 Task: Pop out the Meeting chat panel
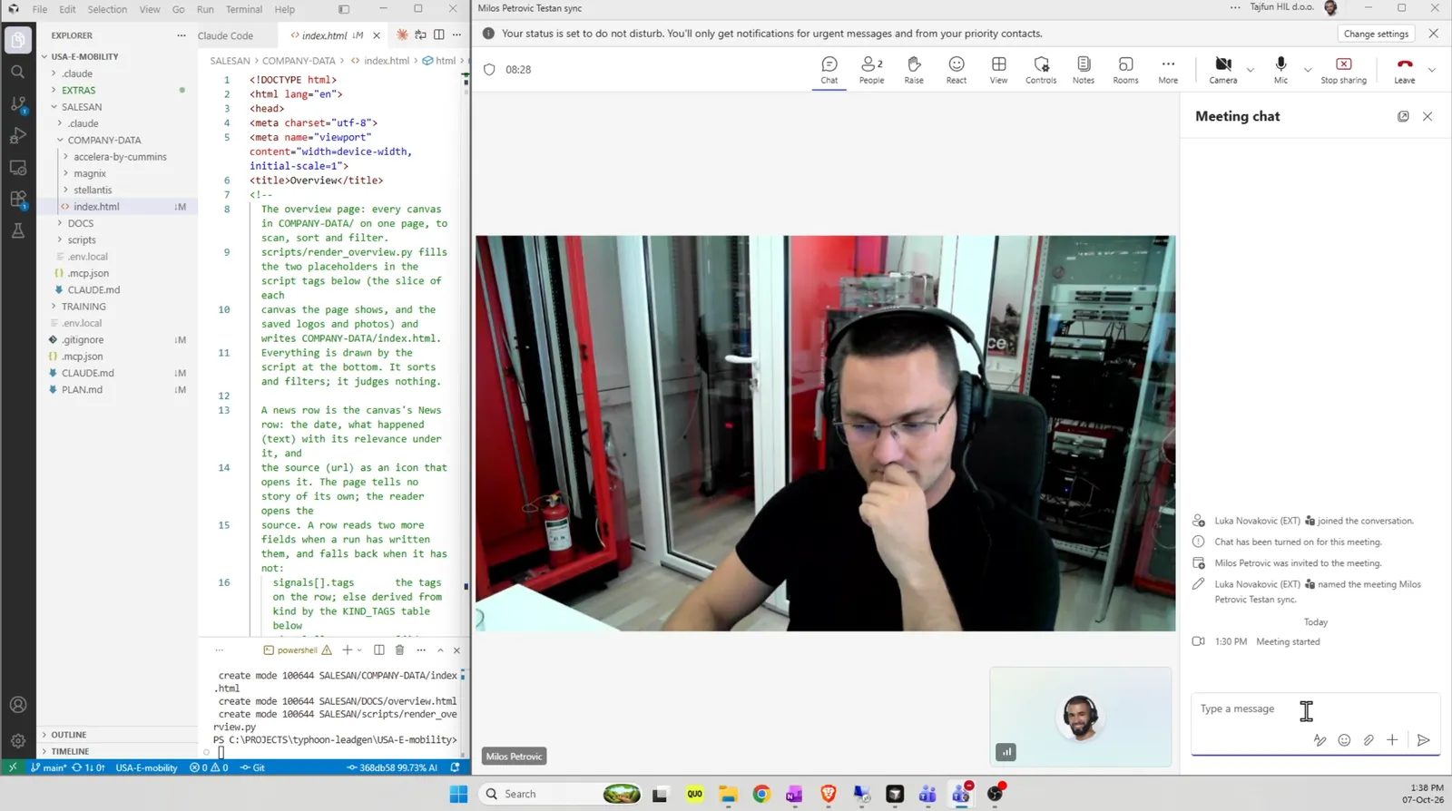tap(1403, 116)
